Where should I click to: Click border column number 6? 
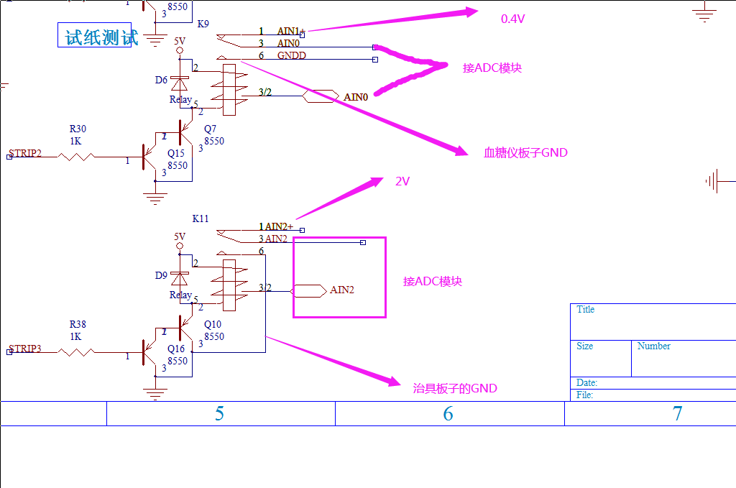click(x=448, y=413)
